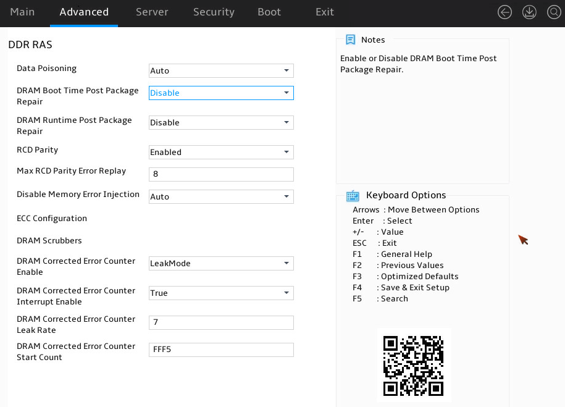Viewport: 565px width, 407px height.
Task: Click the download/save icon in top bar
Action: pos(529,12)
